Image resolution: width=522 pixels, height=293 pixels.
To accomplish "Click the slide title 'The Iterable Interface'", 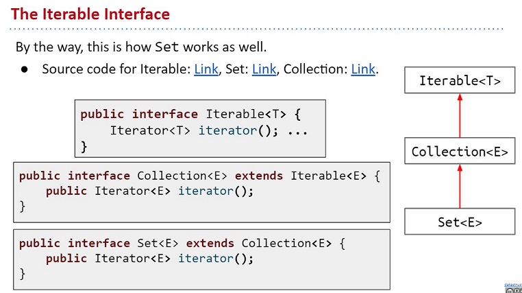I will pyautogui.click(x=90, y=14).
